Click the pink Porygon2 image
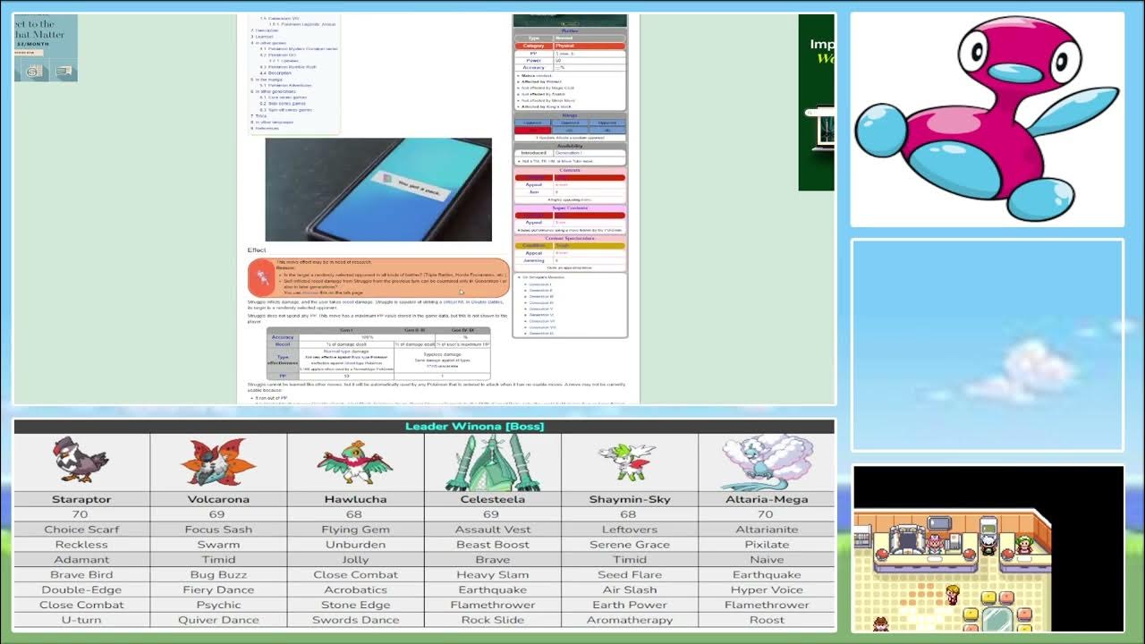The width and height of the screenshot is (1145, 644). coord(987,119)
